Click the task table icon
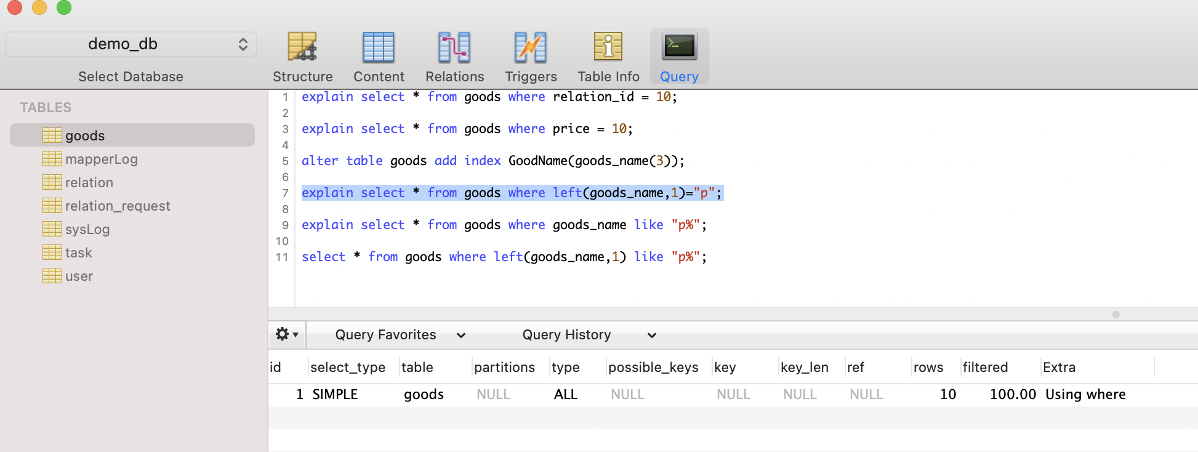Viewport: 1198px width, 452px height. click(52, 252)
